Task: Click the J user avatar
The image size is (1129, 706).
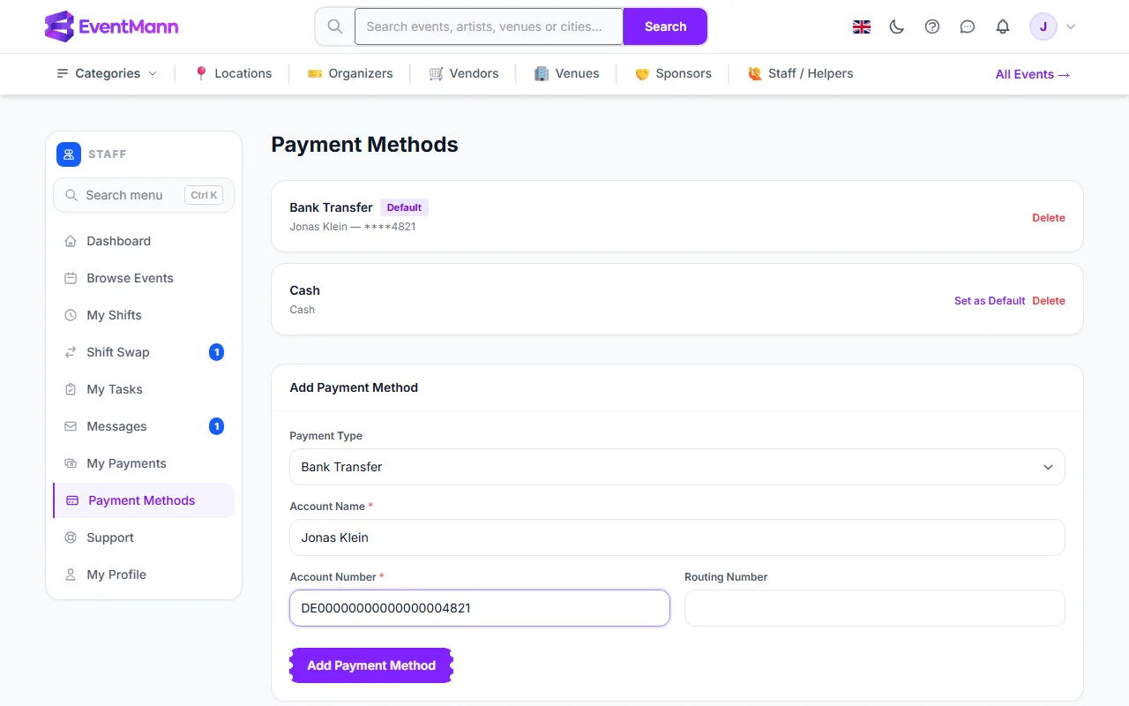Action: click(1043, 26)
